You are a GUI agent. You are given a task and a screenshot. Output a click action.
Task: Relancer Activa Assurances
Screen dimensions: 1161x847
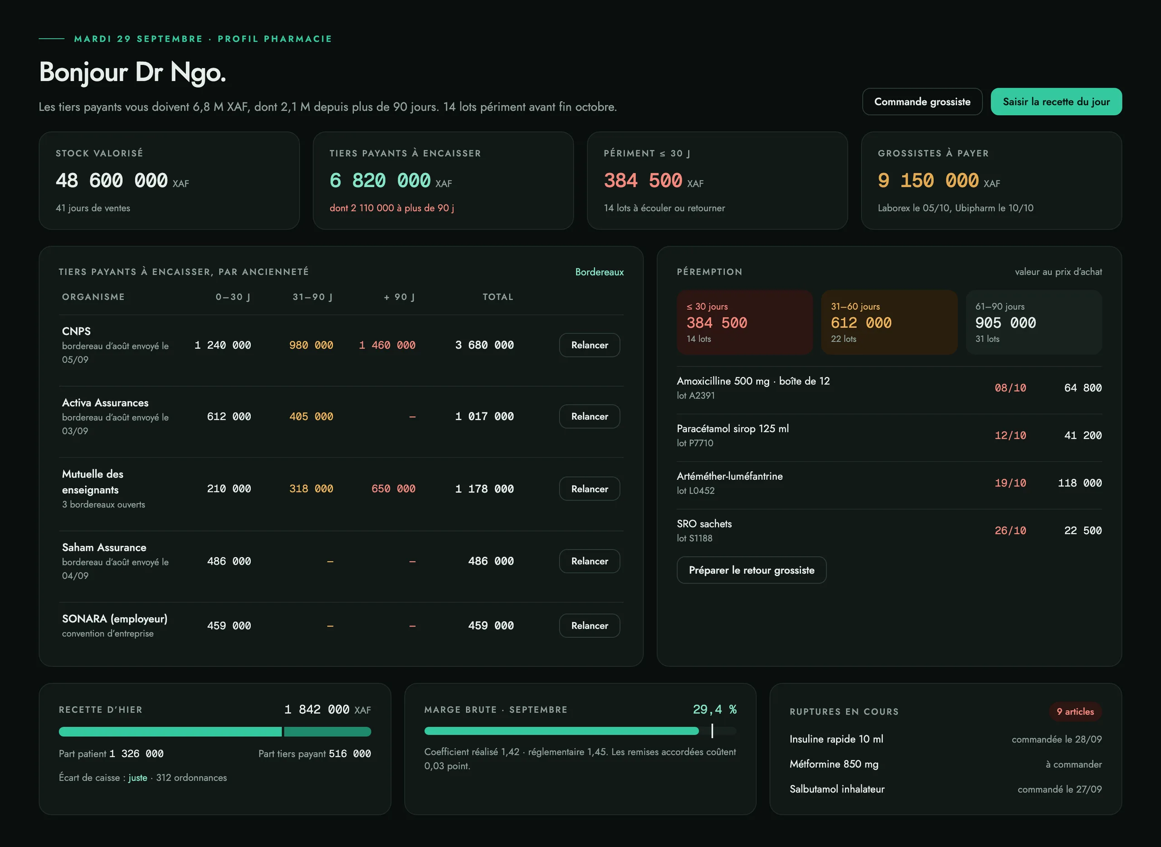point(589,416)
